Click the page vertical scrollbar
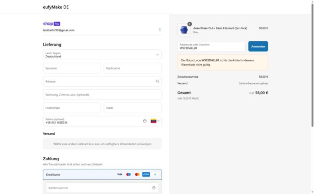 tap(312, 65)
